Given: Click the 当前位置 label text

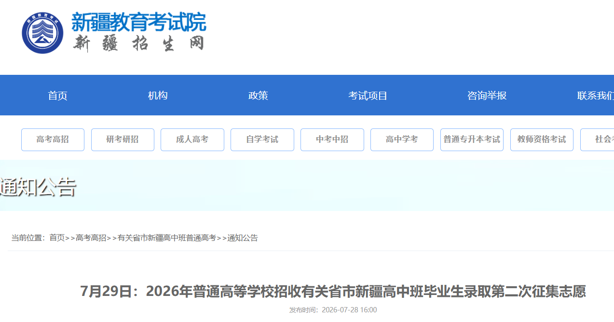Looking at the screenshot, I should [28, 238].
